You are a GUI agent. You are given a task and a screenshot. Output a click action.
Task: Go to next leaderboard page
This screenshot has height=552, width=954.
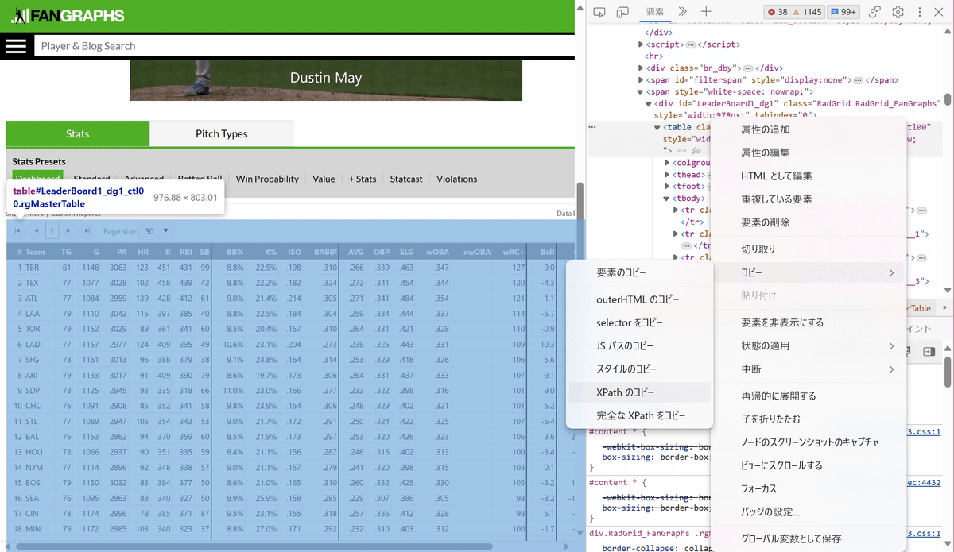tap(68, 231)
